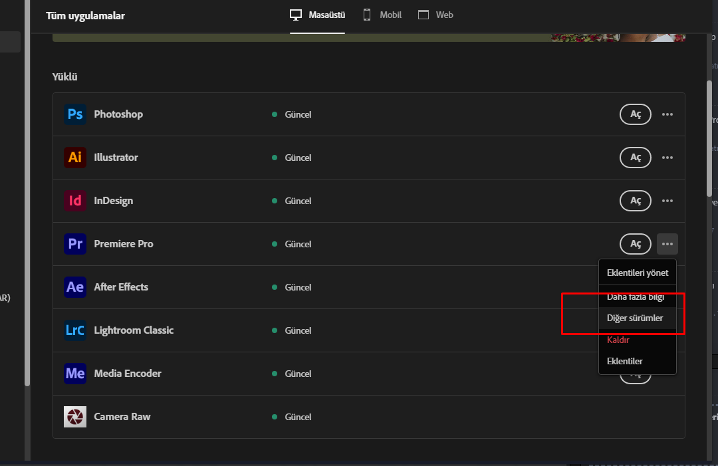718x466 pixels.
Task: Click the Güncel status next to Media Encoder
Action: 292,374
